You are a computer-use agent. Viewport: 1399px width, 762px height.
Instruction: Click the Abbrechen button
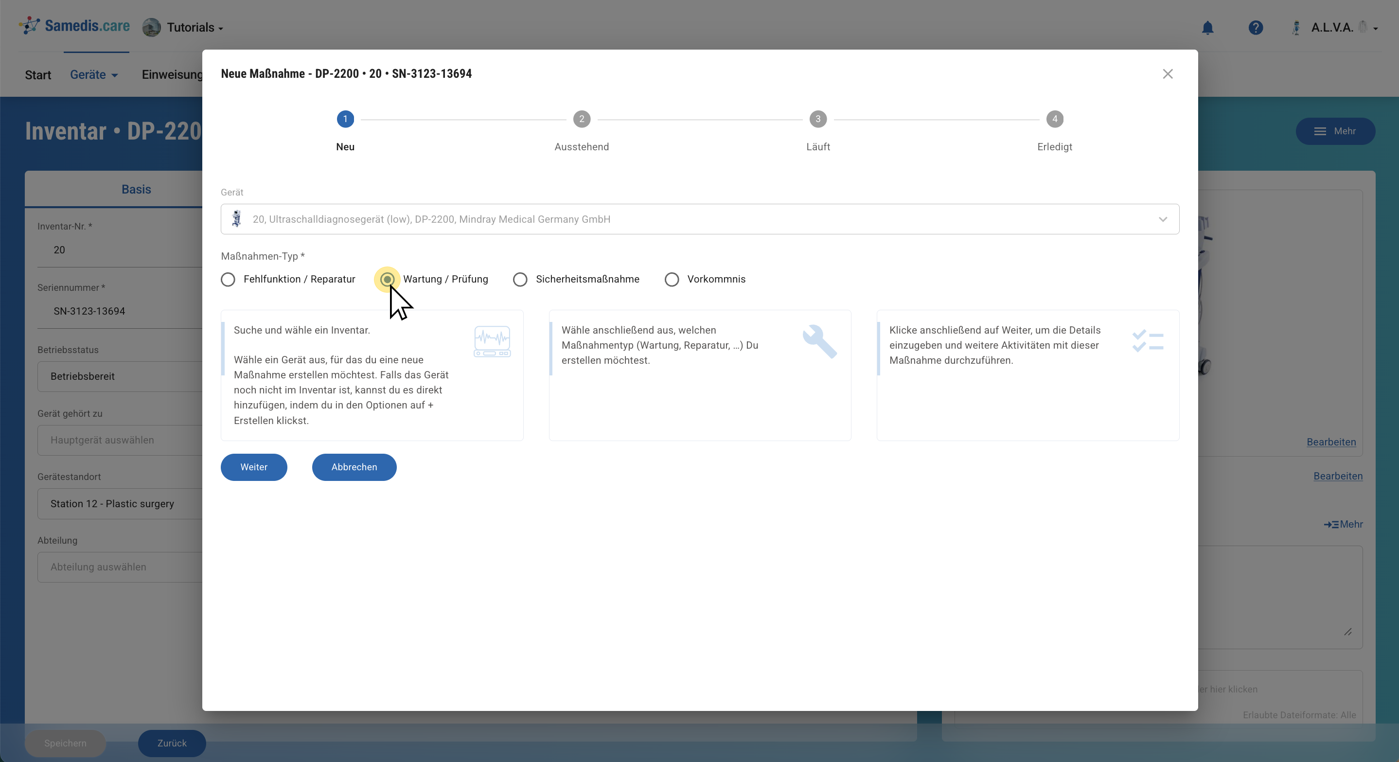tap(354, 467)
